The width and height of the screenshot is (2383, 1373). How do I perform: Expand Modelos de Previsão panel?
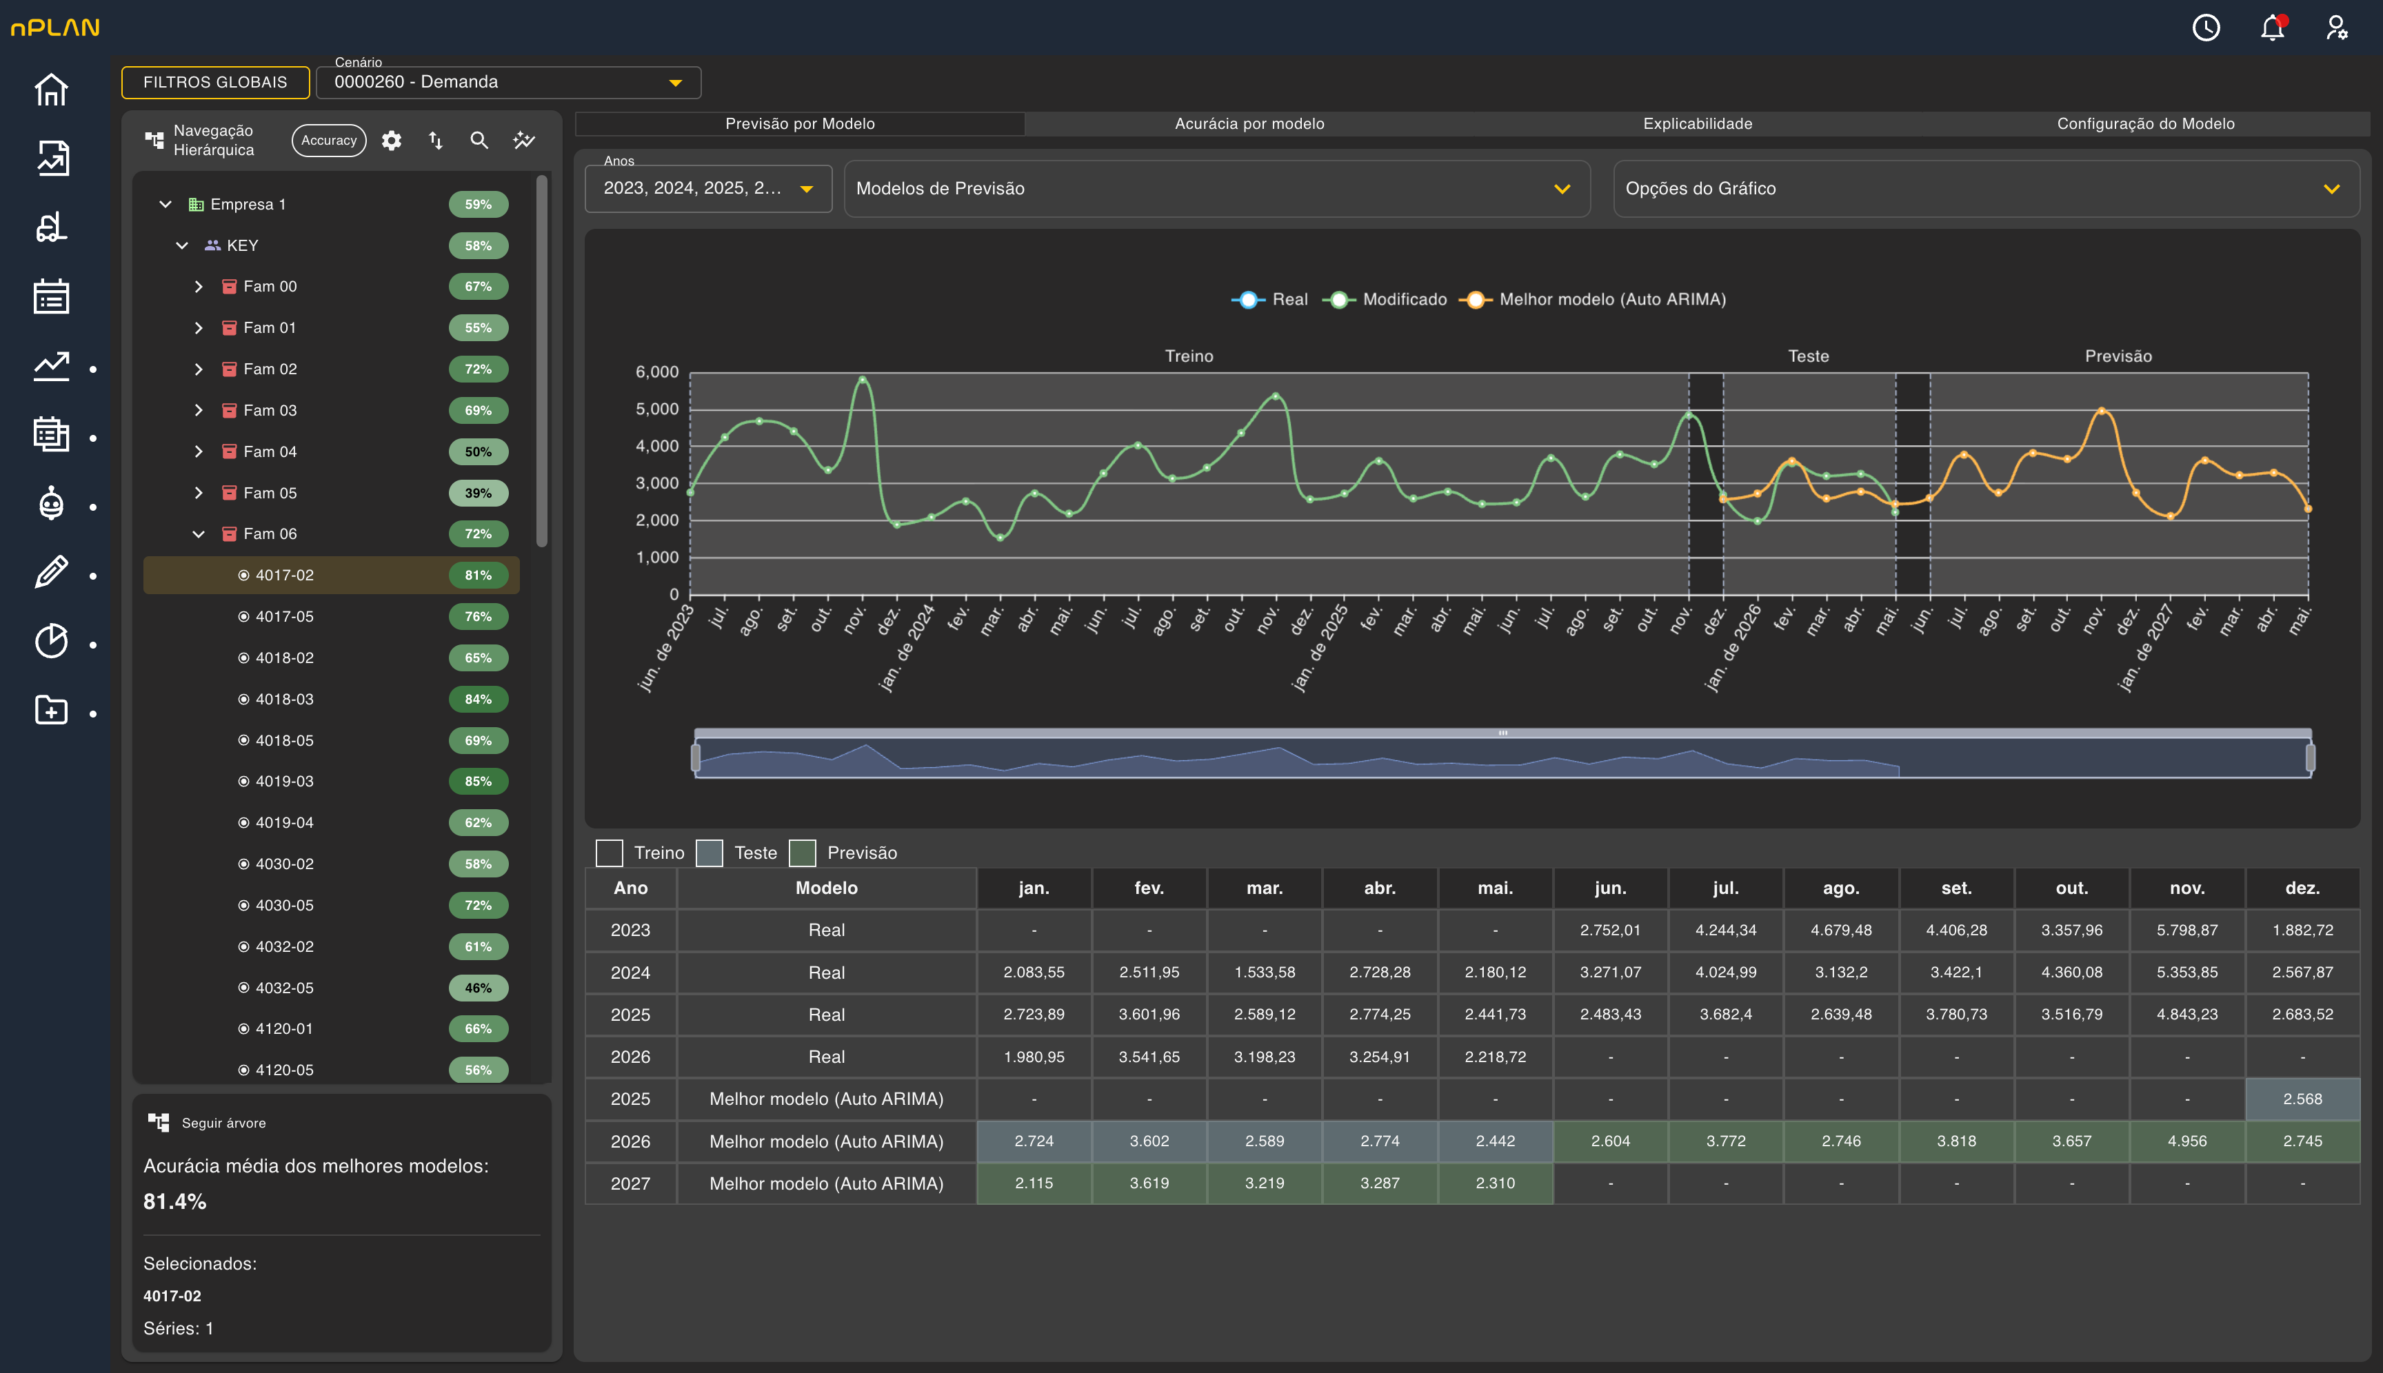[1216, 189]
